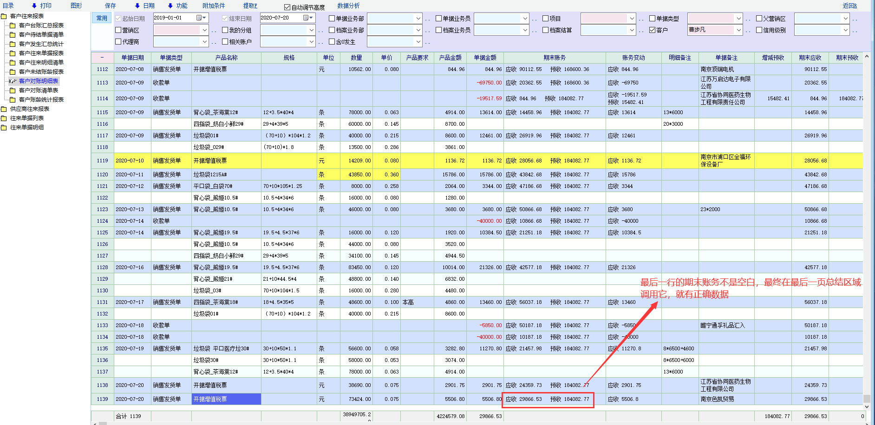Image resolution: width=875 pixels, height=425 pixels.
Task: Click the 保存 button in the toolbar
Action: [111, 6]
